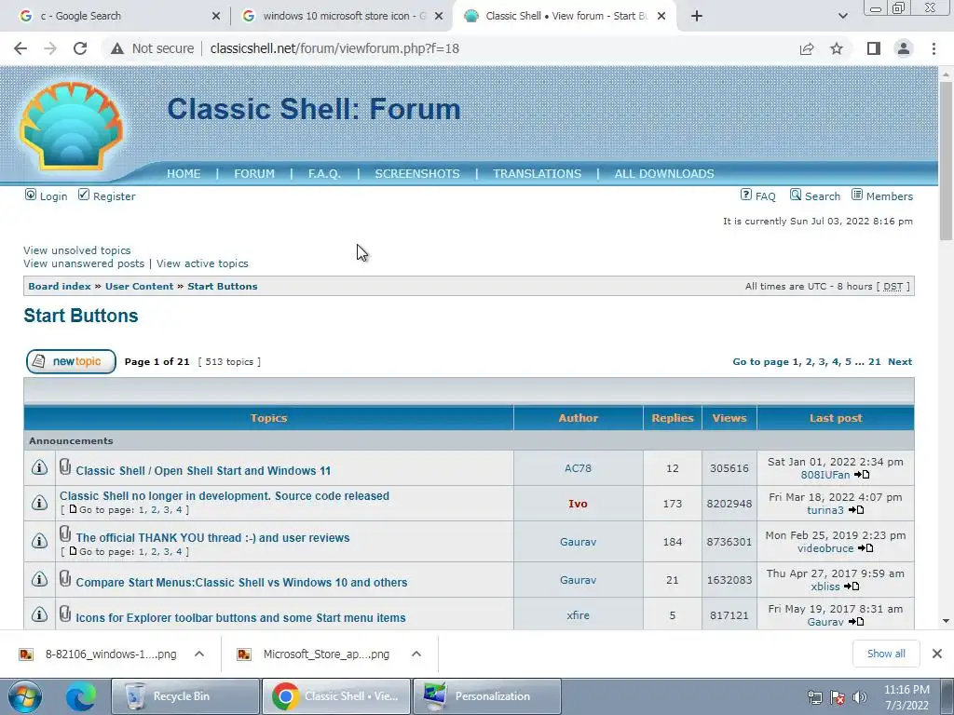The width and height of the screenshot is (954, 715).
Task: Go back with the browser back arrow
Action: pos(20,48)
